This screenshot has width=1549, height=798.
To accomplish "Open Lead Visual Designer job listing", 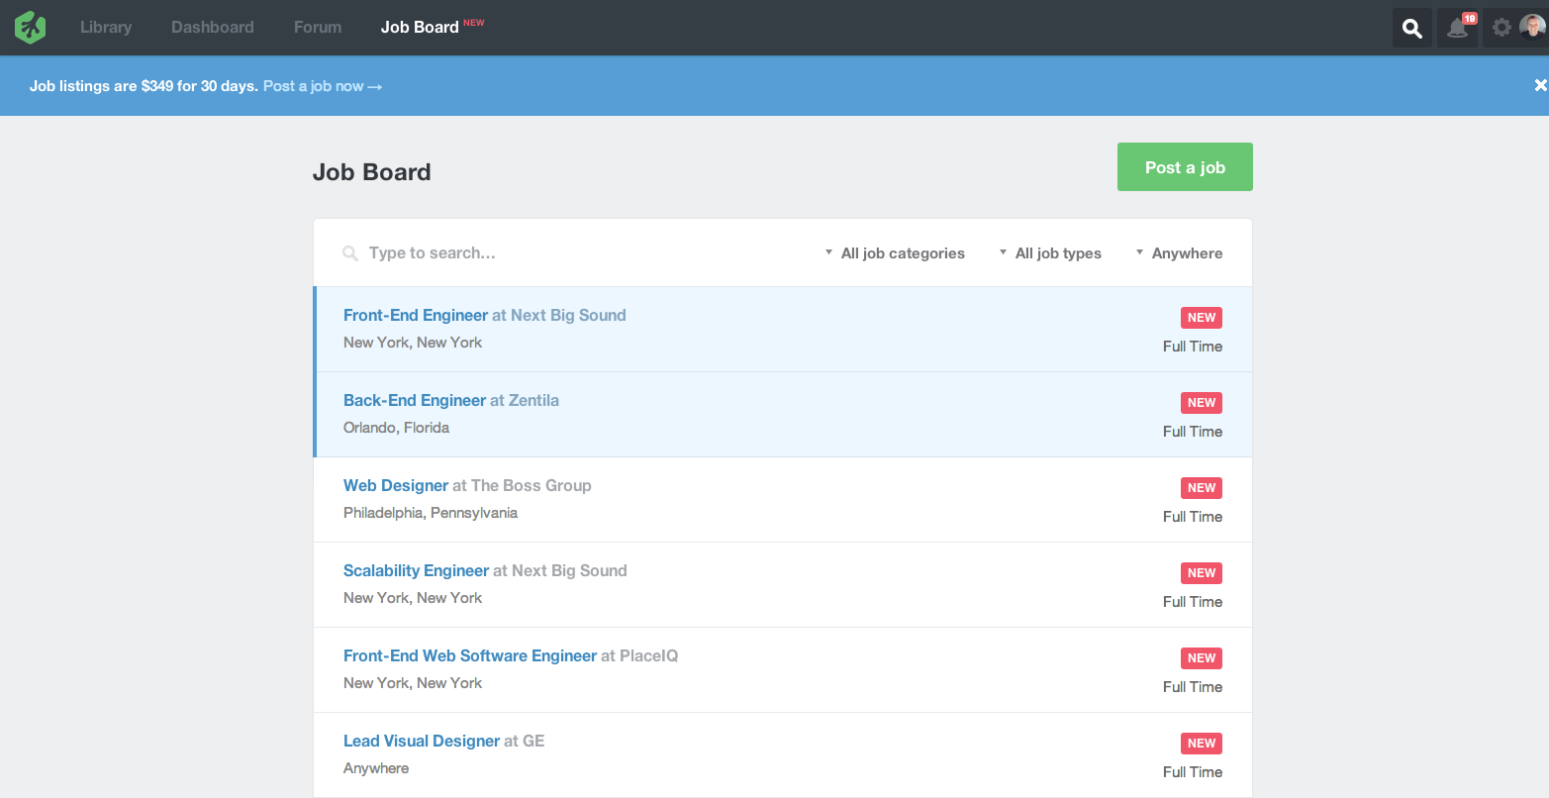I will [x=422, y=741].
